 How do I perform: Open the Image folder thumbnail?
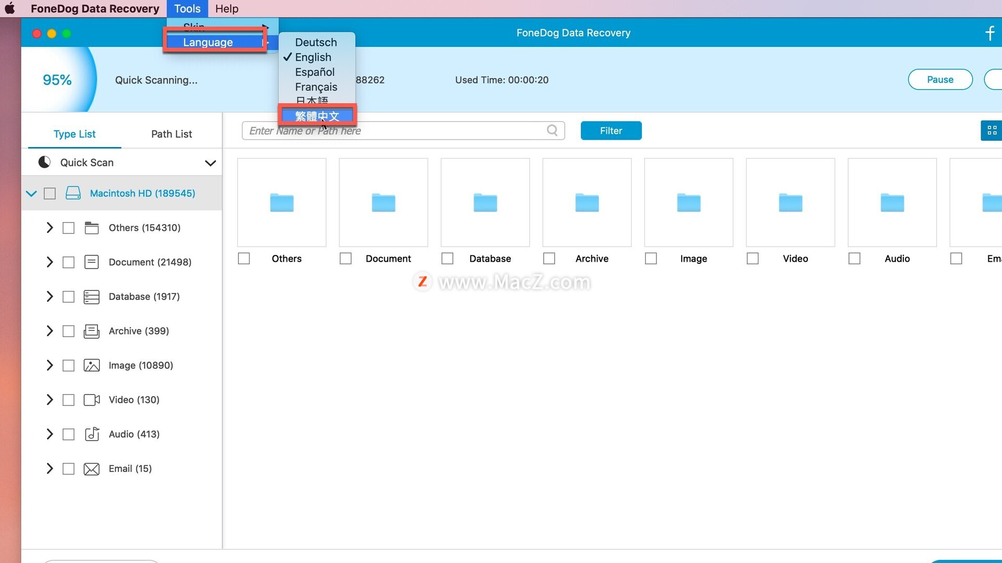689,202
